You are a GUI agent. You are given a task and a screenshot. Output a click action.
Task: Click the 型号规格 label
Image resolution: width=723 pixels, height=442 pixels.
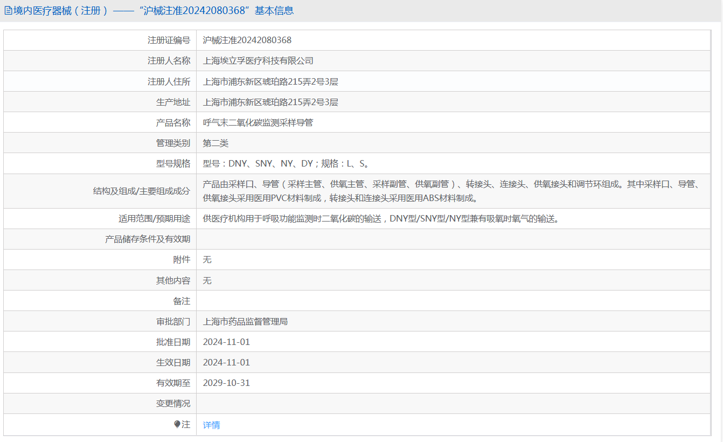(x=173, y=164)
